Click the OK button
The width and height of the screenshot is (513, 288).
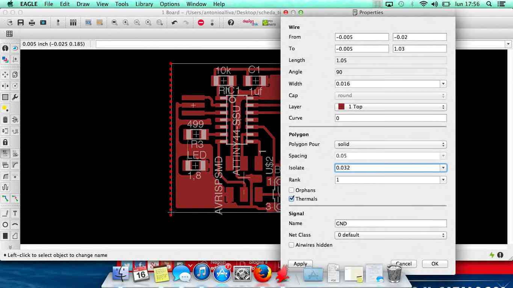435,264
